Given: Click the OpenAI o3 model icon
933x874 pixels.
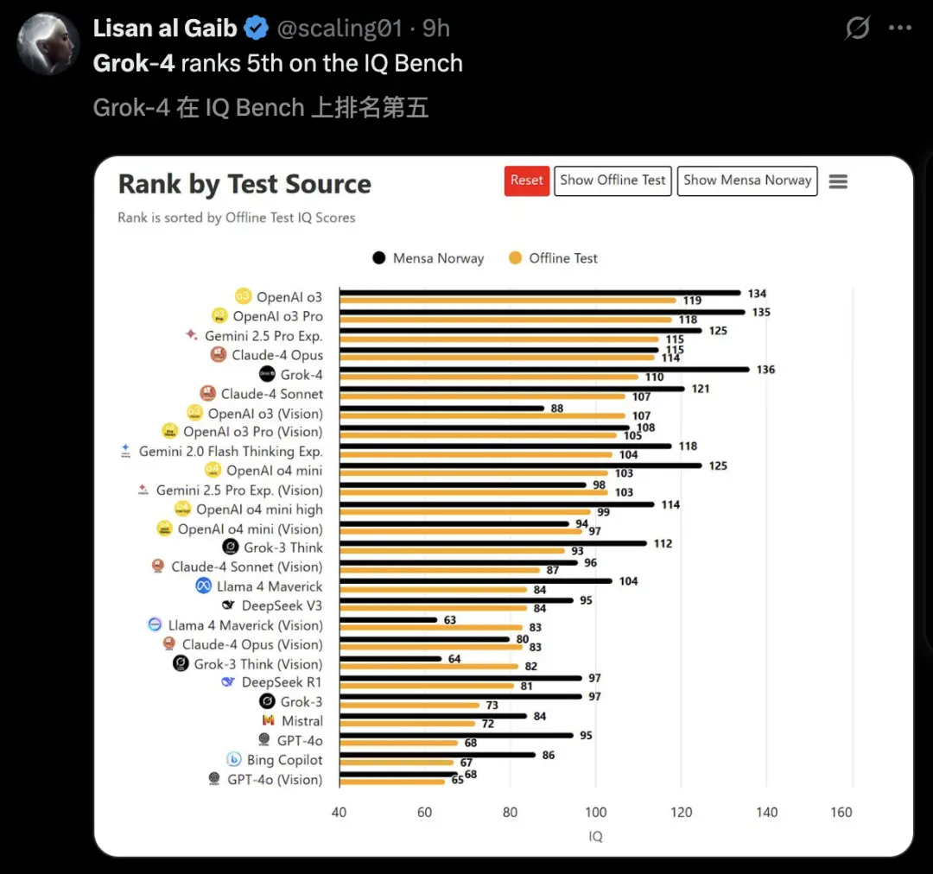Looking at the screenshot, I should point(243,296).
